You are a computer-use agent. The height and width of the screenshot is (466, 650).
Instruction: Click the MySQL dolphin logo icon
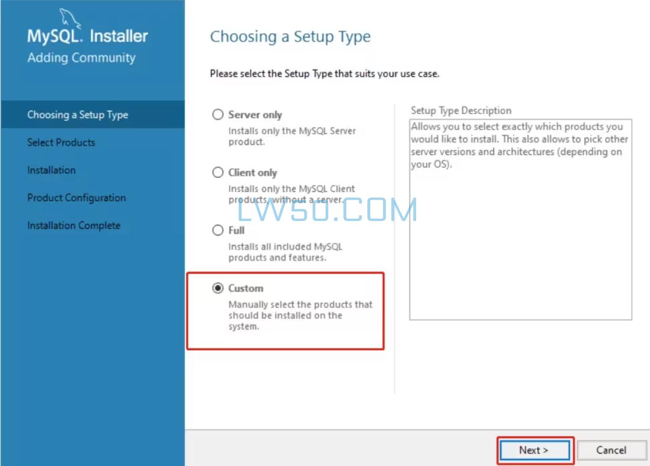tap(70, 19)
